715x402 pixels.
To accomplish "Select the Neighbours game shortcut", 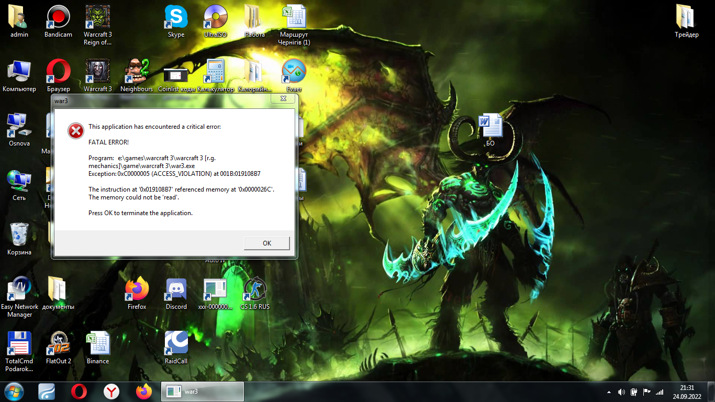I will [137, 76].
